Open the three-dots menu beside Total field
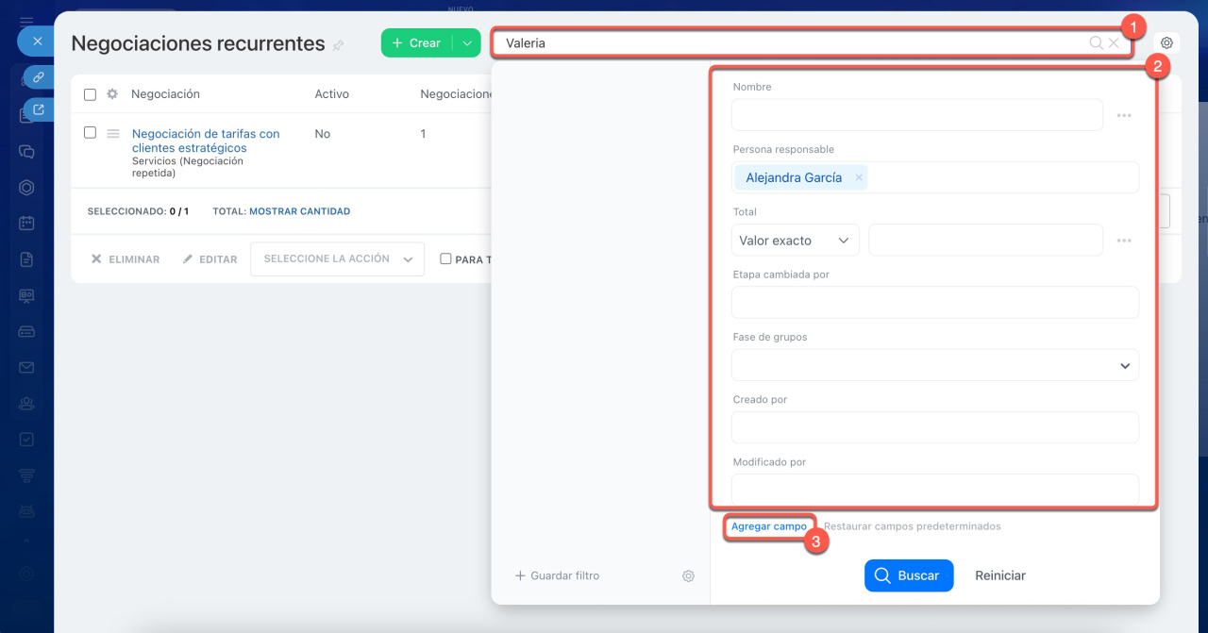 [x=1123, y=241]
